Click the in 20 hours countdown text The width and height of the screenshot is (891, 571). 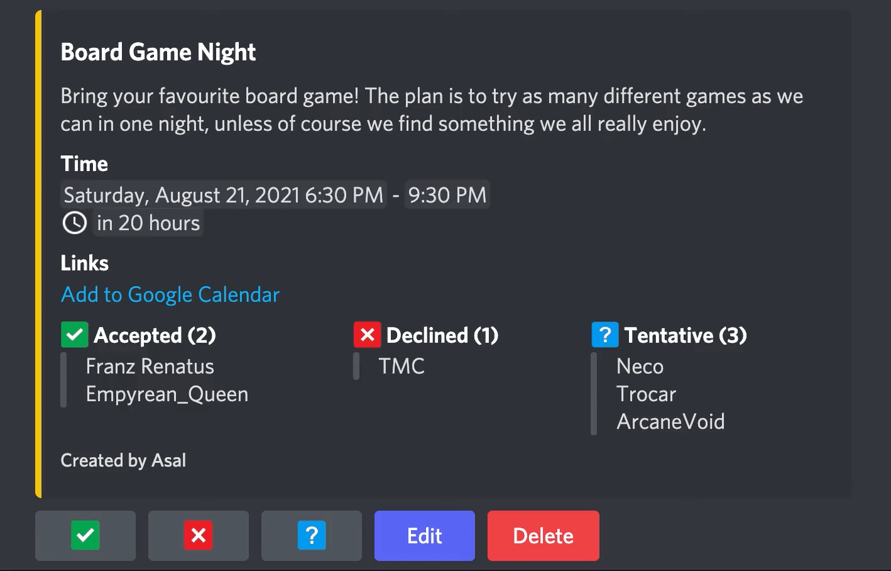click(148, 223)
